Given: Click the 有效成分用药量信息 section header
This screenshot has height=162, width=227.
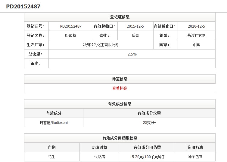Looking at the screenshot, I should coord(120,138).
